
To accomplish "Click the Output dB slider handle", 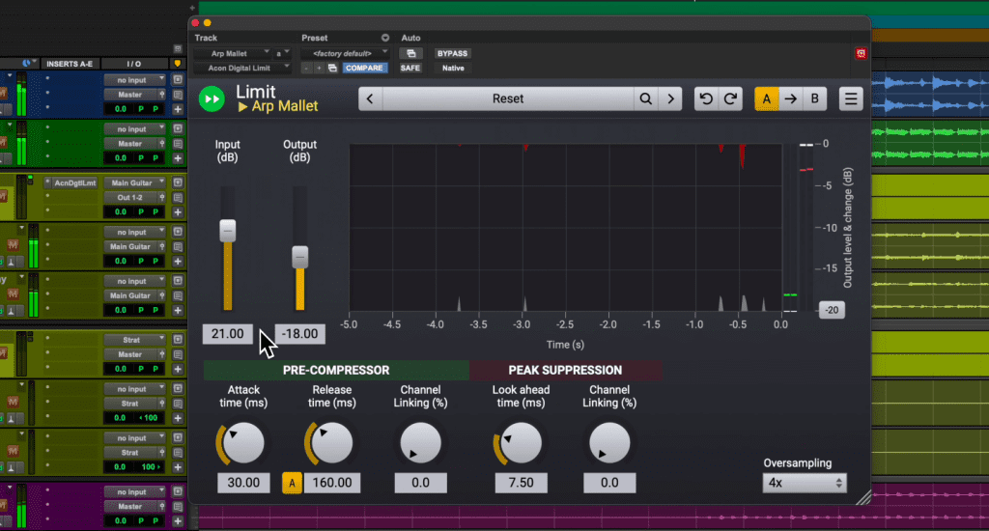I will click(x=300, y=258).
